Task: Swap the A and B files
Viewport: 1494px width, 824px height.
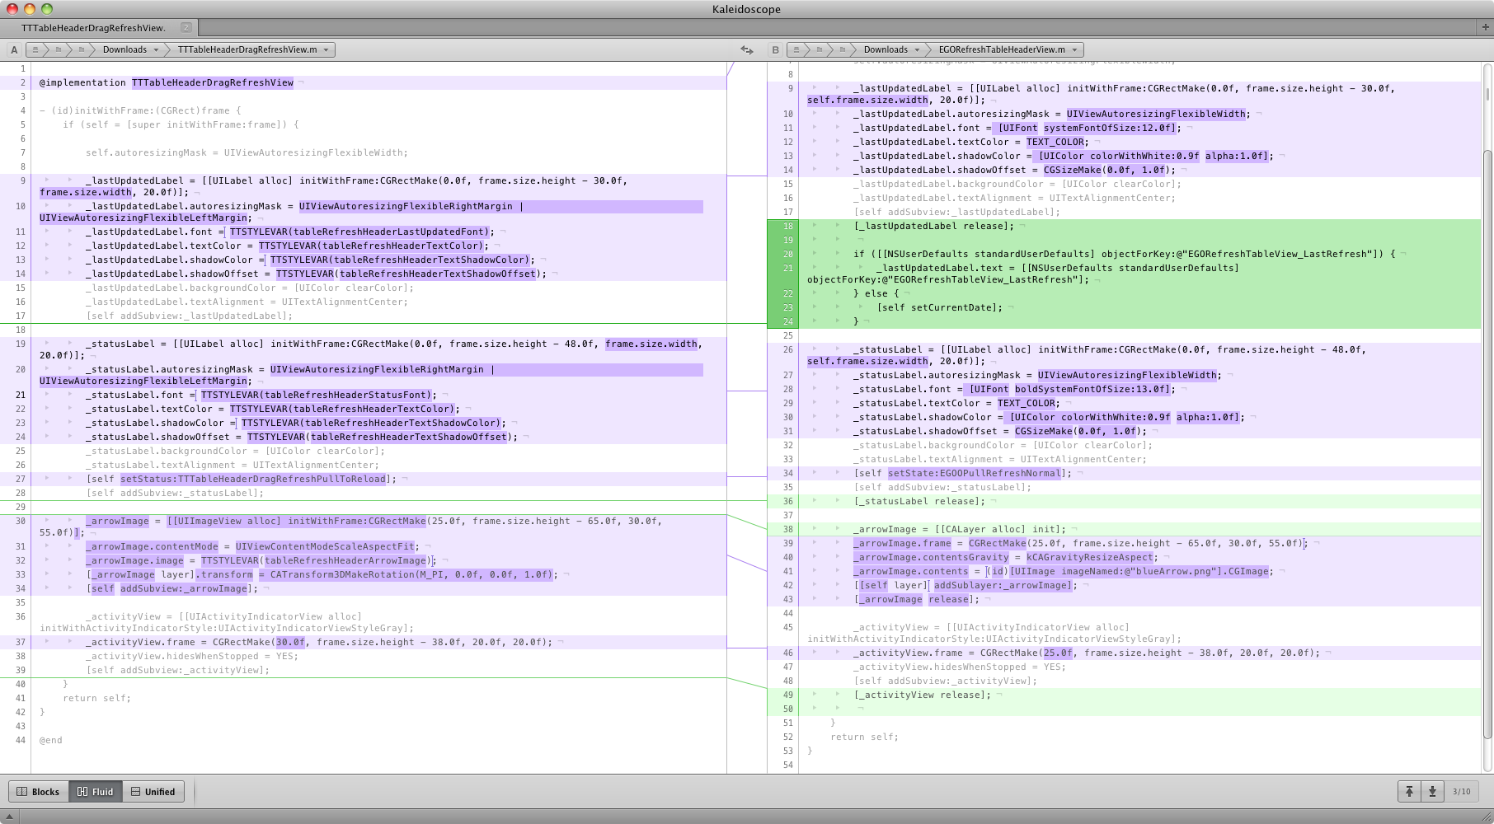Action: tap(746, 49)
